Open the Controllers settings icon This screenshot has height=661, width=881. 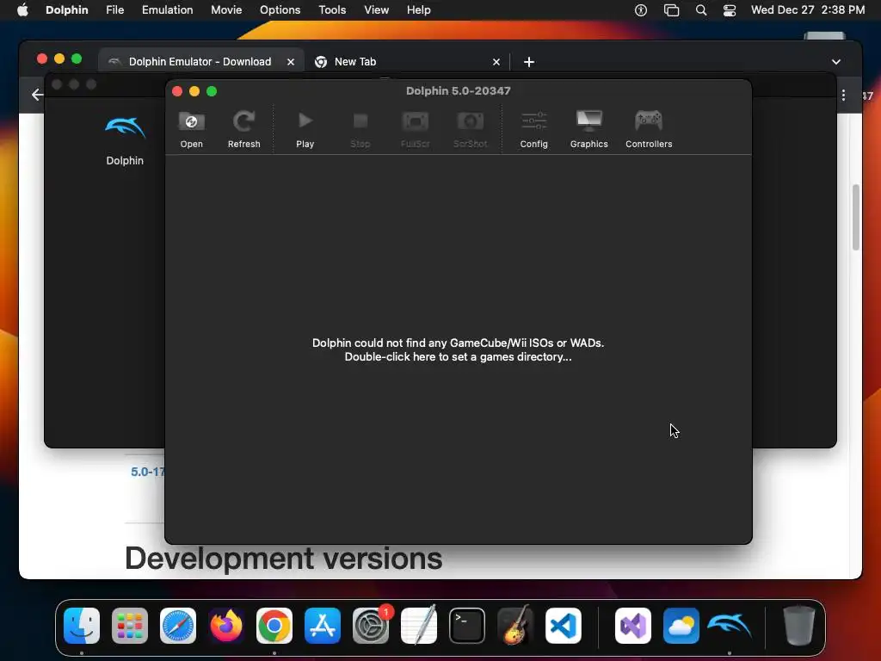pyautogui.click(x=649, y=129)
